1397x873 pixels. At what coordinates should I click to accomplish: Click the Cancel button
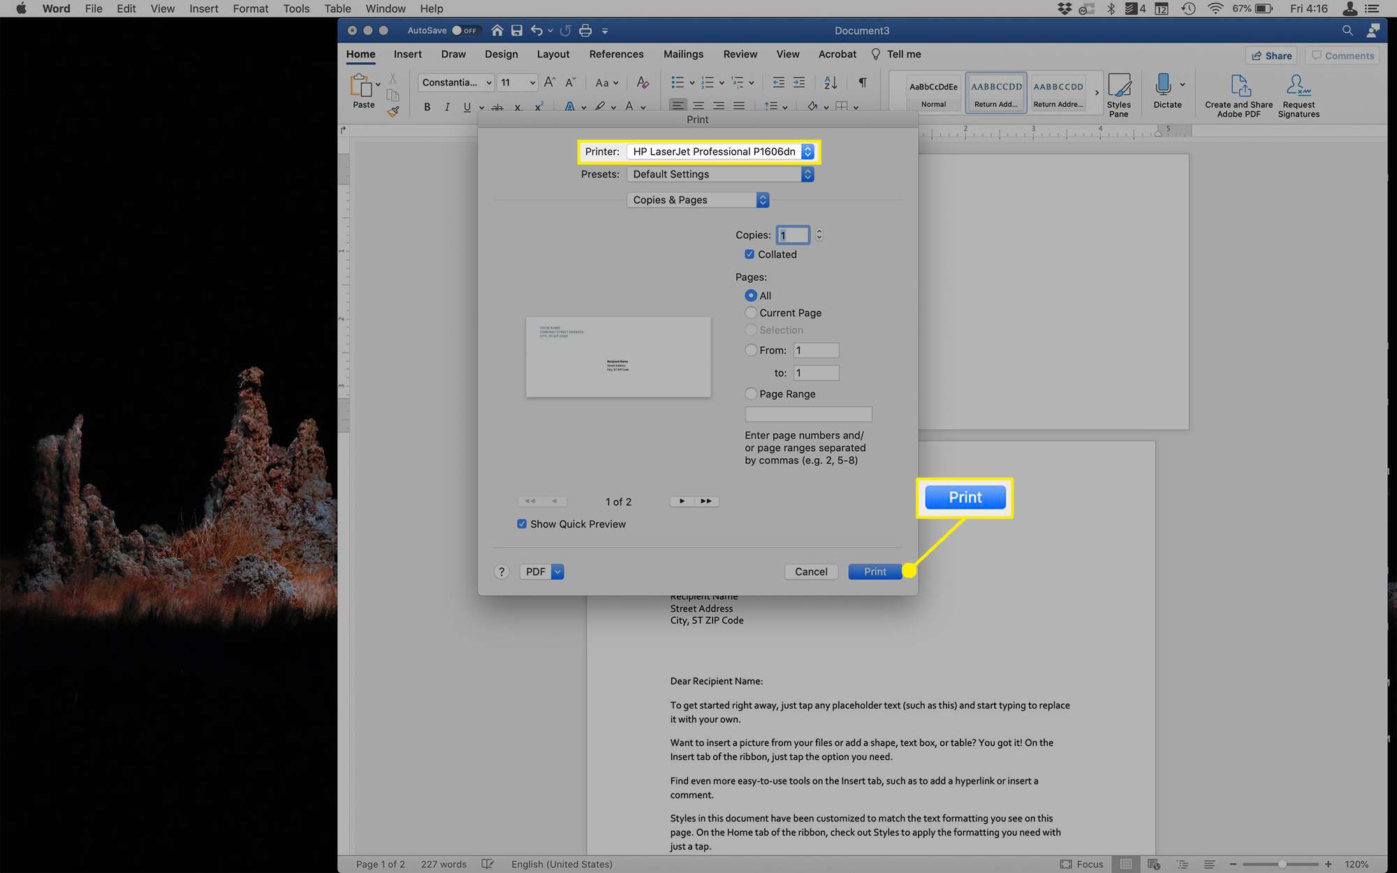pos(811,571)
